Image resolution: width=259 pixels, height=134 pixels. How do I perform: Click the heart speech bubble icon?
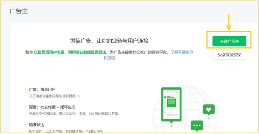[209, 110]
